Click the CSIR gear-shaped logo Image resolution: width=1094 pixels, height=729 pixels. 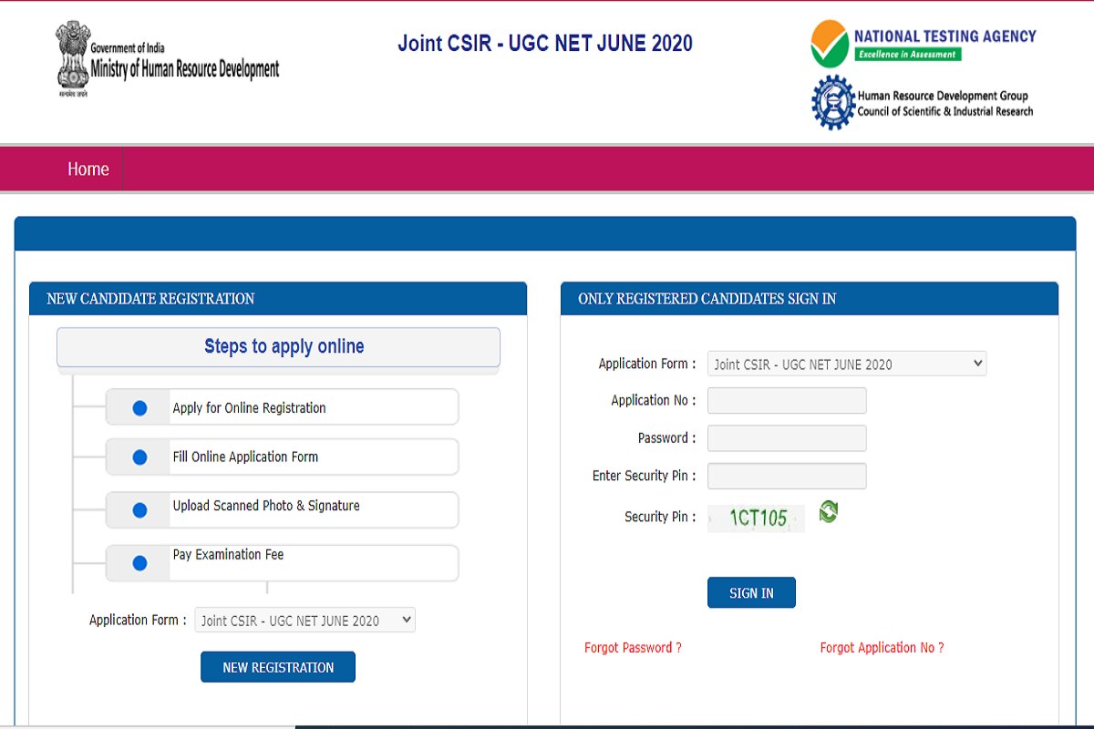(x=832, y=103)
